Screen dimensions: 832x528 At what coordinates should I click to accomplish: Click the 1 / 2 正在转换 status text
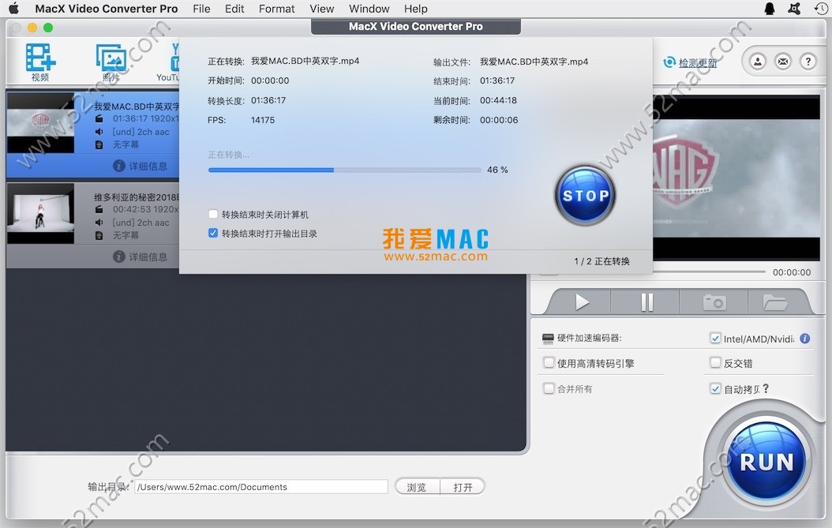(602, 261)
